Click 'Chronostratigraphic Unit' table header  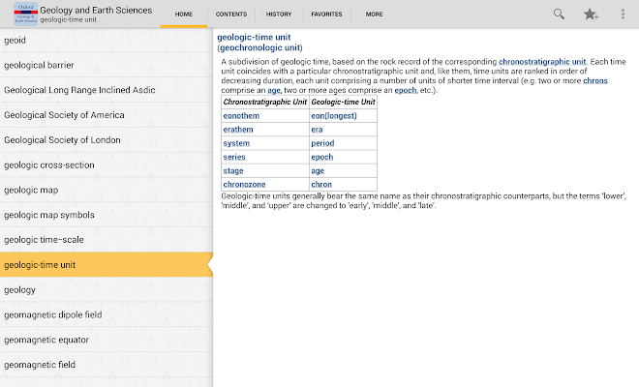[x=265, y=102]
